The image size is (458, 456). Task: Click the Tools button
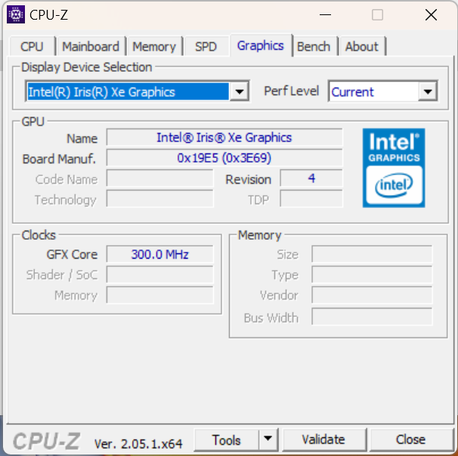pos(227,439)
